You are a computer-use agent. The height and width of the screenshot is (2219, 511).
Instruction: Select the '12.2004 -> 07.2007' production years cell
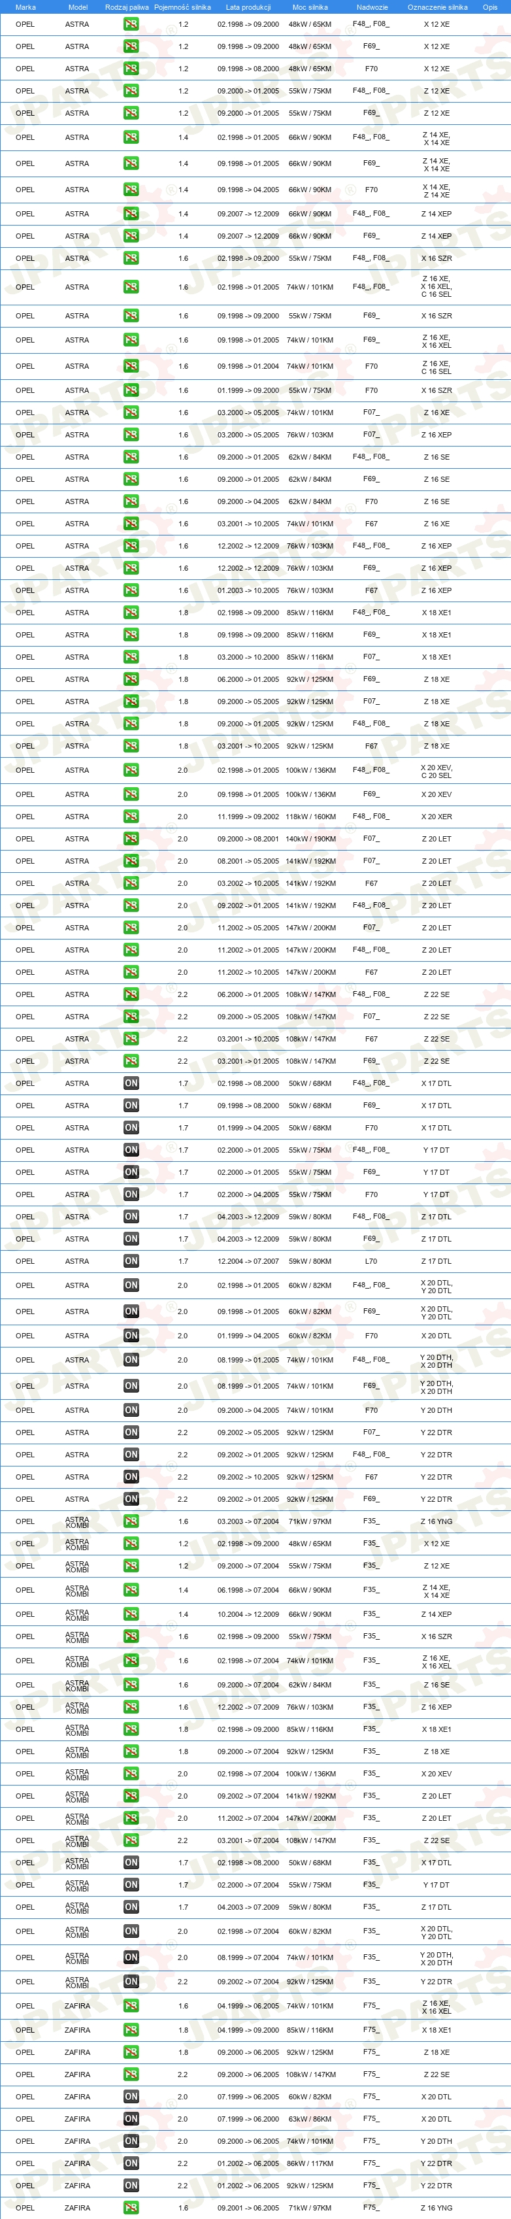(x=248, y=1261)
